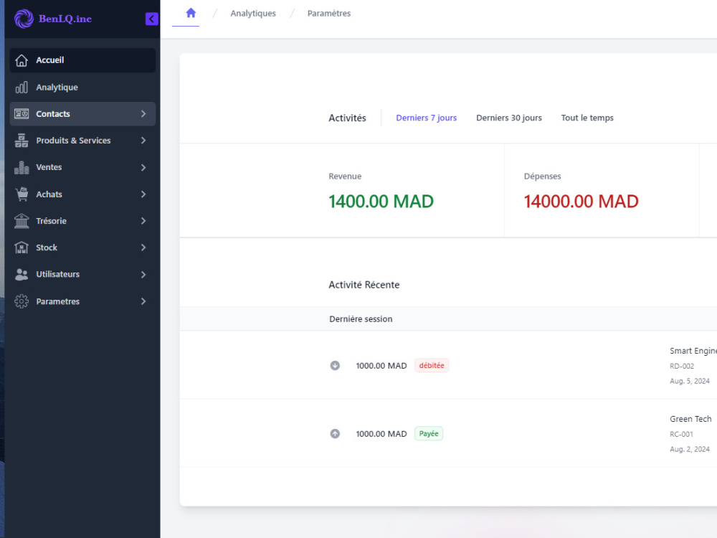
Task: Click the home icon in the breadcrumb
Action: 191,13
